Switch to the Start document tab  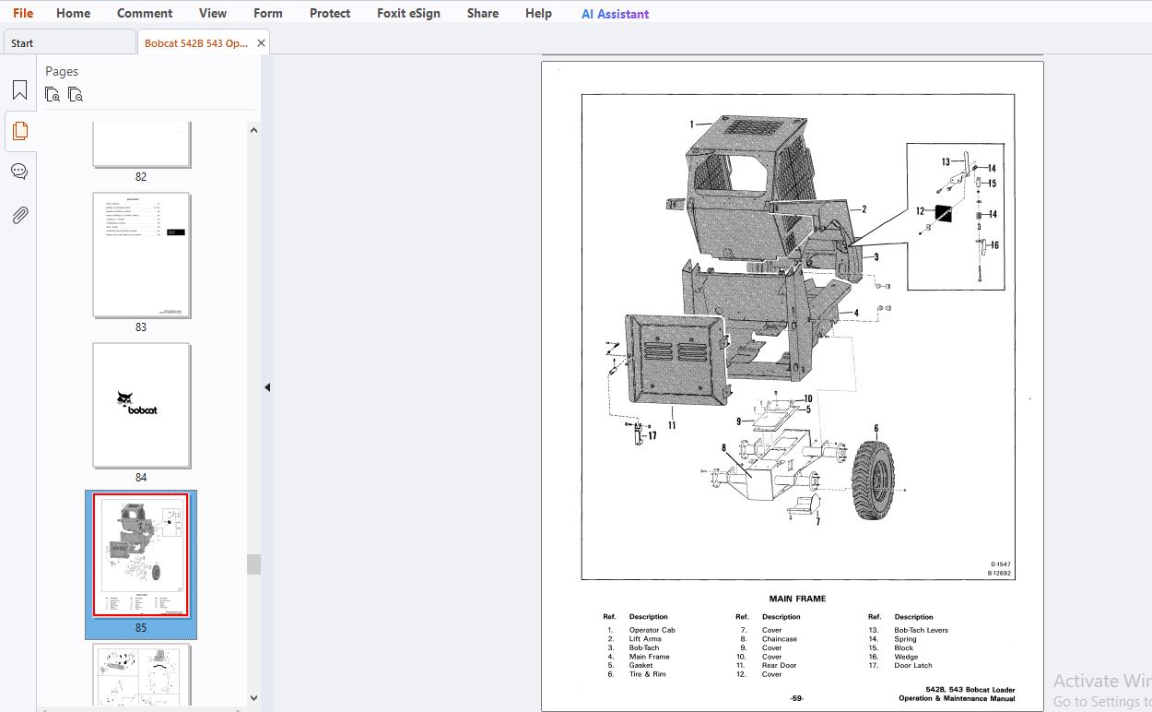[70, 42]
